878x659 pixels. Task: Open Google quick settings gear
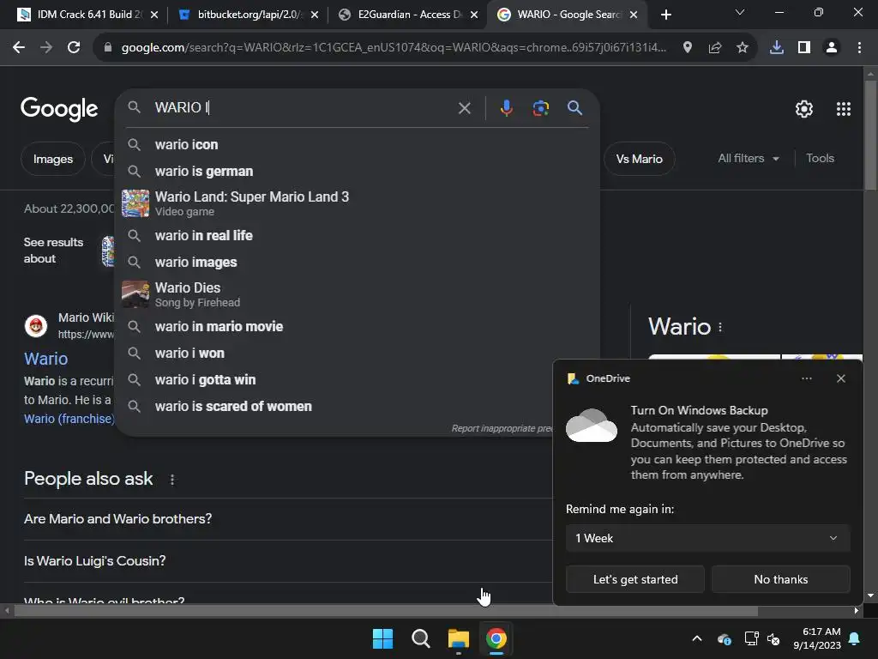pyautogui.click(x=804, y=109)
